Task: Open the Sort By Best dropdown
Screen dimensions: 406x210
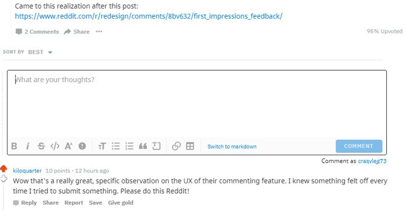Action: pyautogui.click(x=40, y=52)
